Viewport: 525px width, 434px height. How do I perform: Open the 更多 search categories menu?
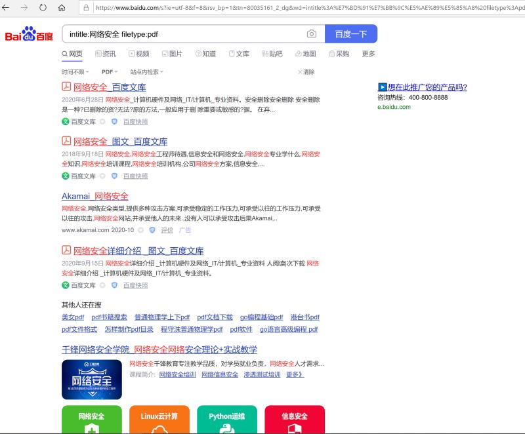[368, 54]
